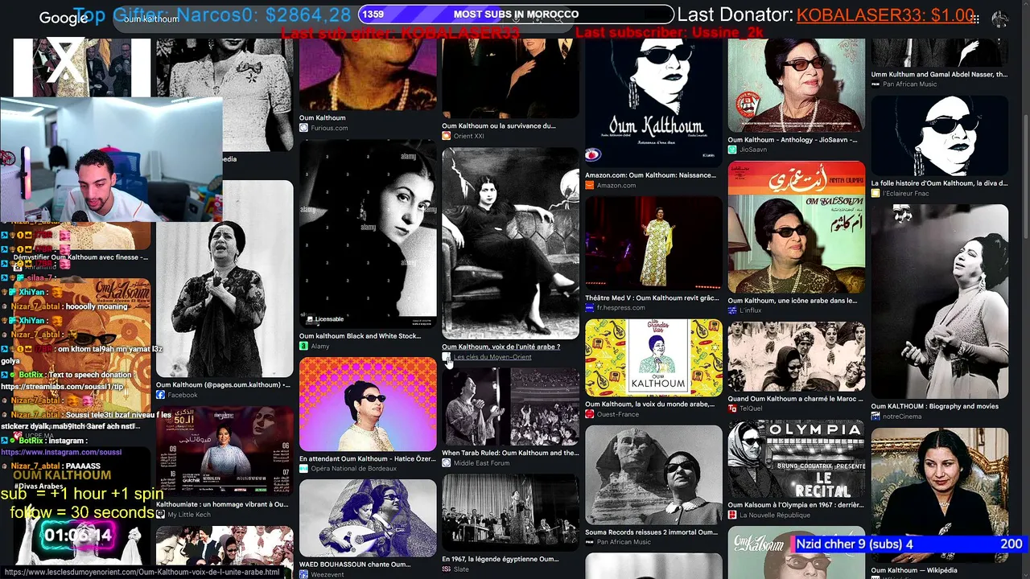Open the Opéra National de Bordeaux colorful thumbnail

tap(368, 404)
